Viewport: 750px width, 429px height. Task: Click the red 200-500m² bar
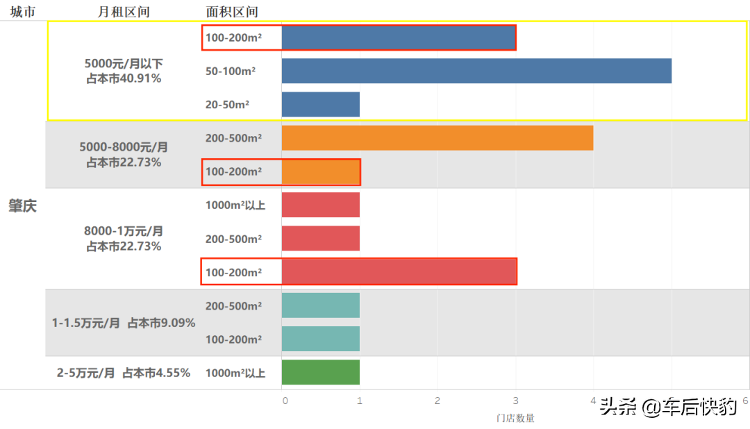[x=320, y=238]
